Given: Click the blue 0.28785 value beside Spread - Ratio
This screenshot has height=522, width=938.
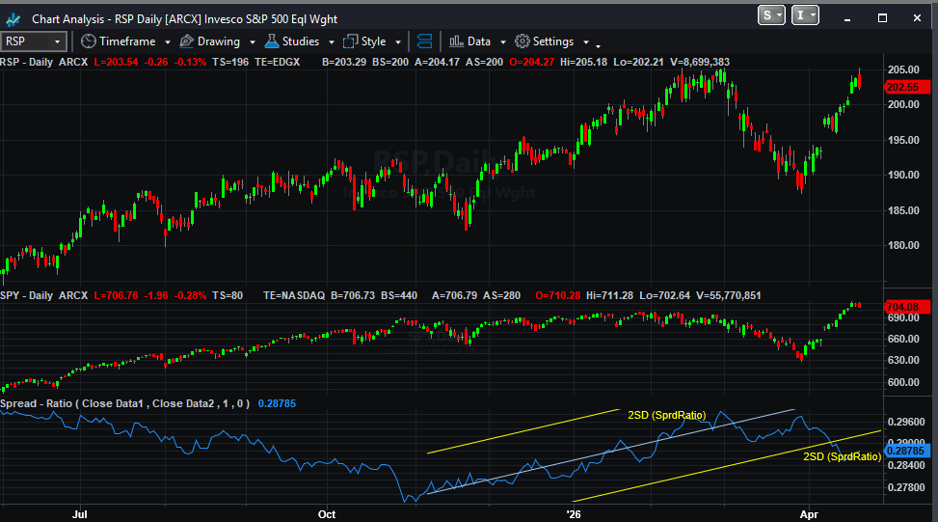Looking at the screenshot, I should click(x=277, y=403).
